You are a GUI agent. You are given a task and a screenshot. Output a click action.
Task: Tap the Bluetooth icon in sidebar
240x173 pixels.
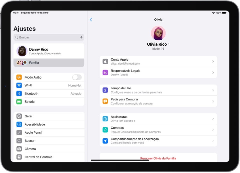pos(19,93)
